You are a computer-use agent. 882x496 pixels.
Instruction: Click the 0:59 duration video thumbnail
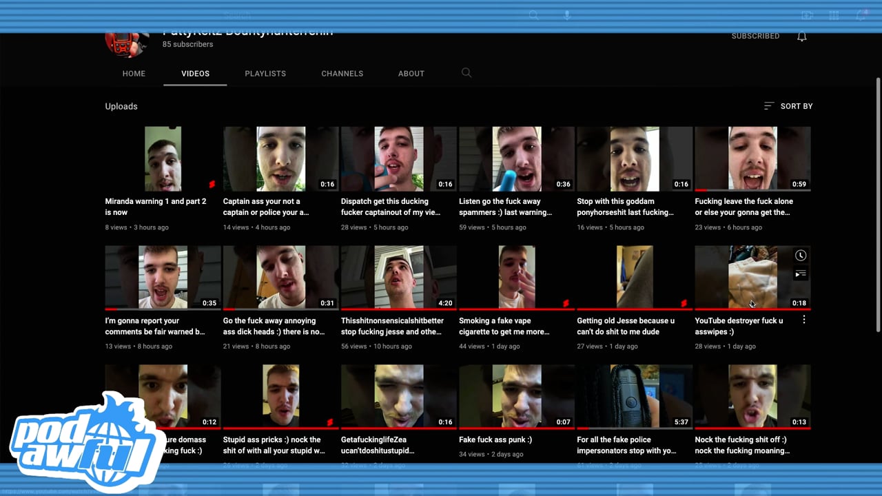[x=752, y=158]
